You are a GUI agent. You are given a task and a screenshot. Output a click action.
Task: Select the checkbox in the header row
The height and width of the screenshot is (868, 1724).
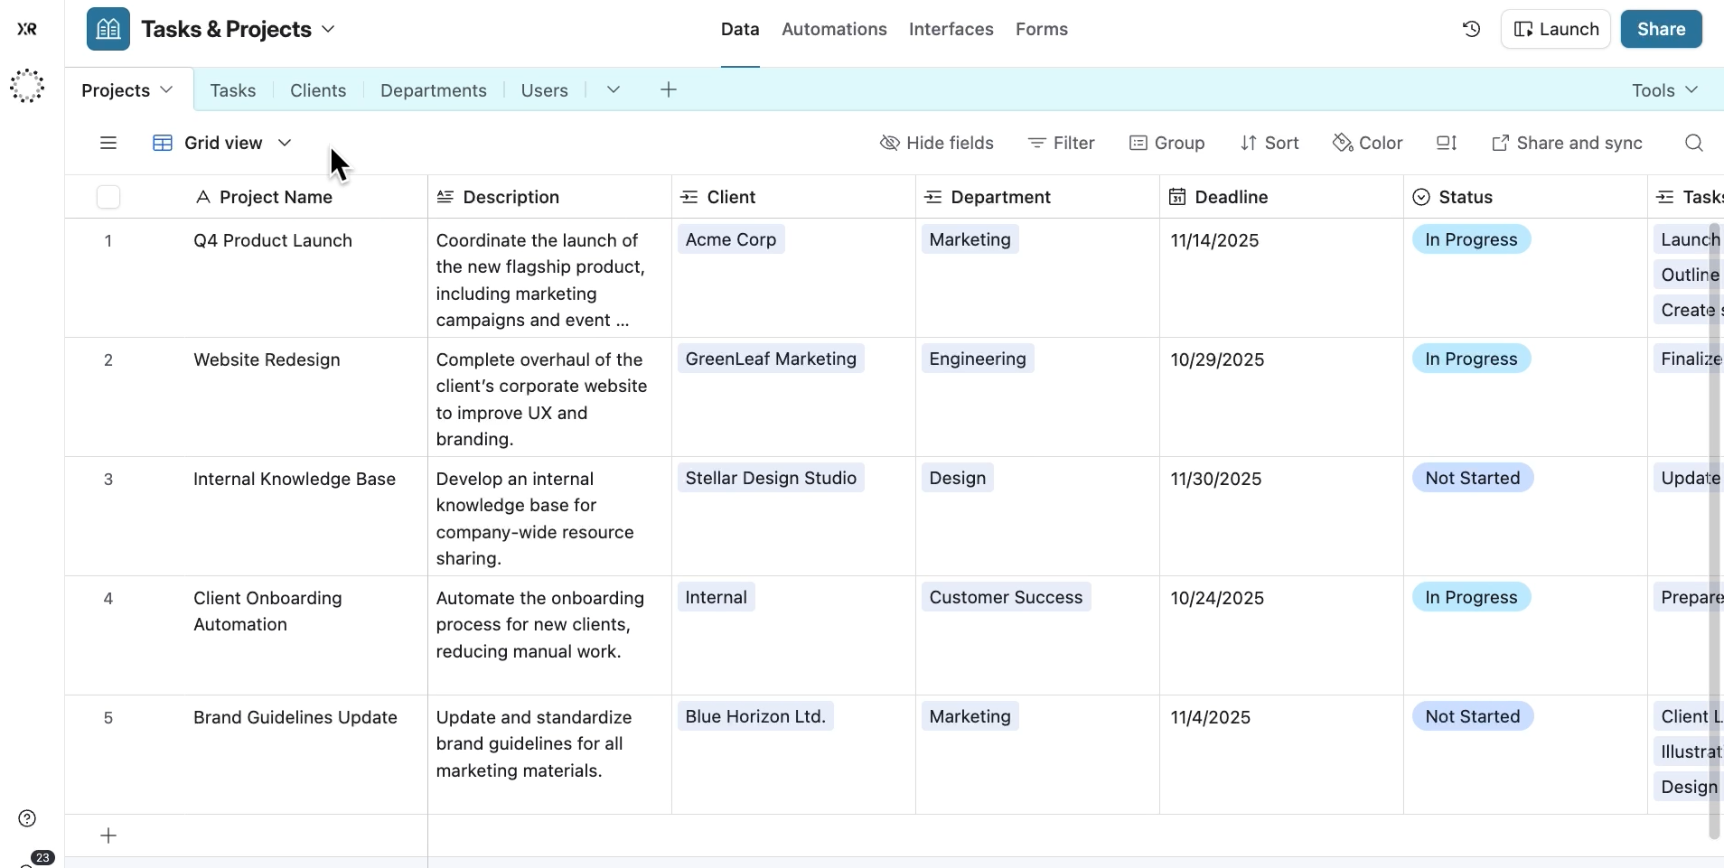108,197
